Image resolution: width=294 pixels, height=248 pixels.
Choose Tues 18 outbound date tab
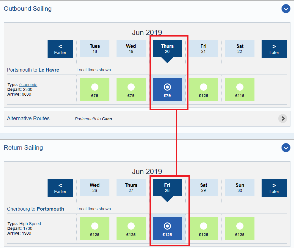95,49
